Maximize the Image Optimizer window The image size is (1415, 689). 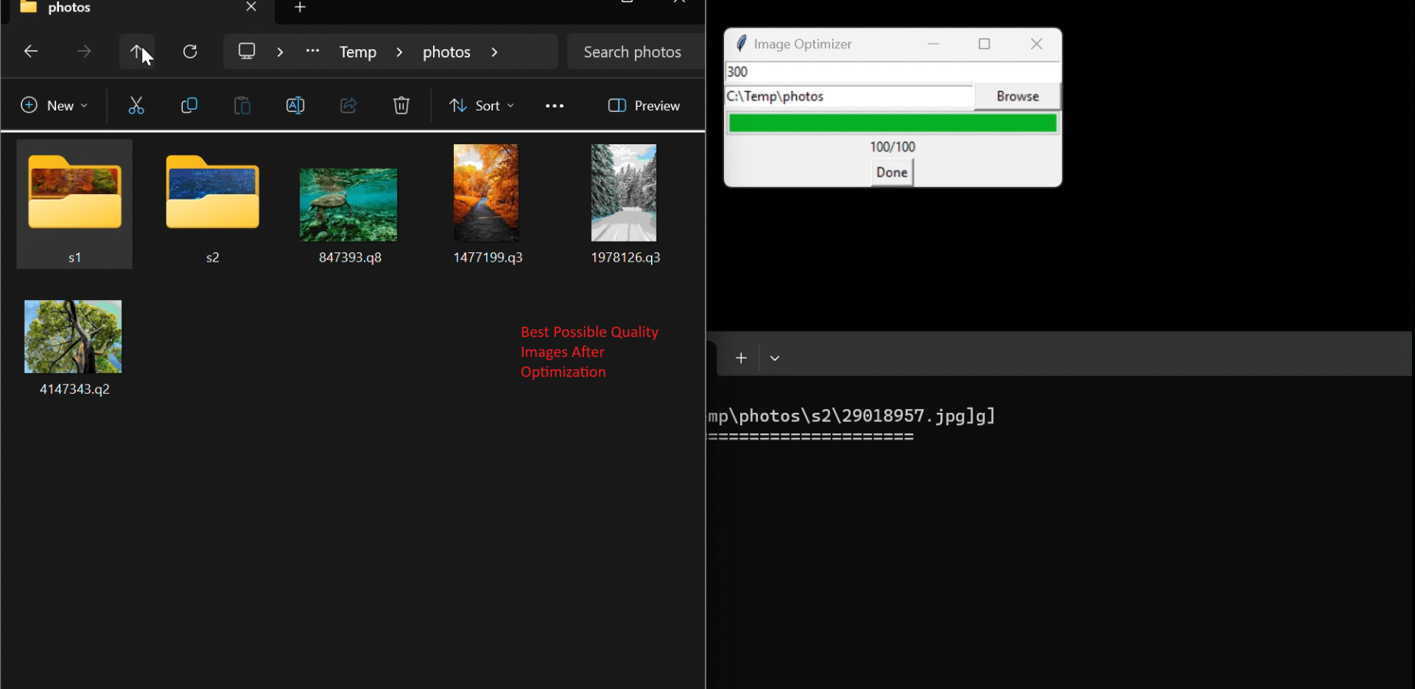pyautogui.click(x=984, y=45)
